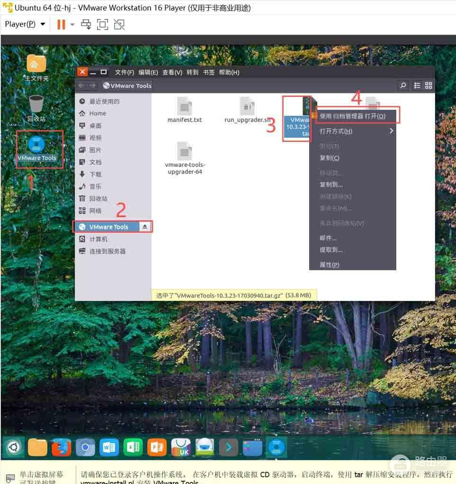456x484 pixels.
Task: Click keyboard icon in VMware hint bar
Action: click(x=10, y=478)
